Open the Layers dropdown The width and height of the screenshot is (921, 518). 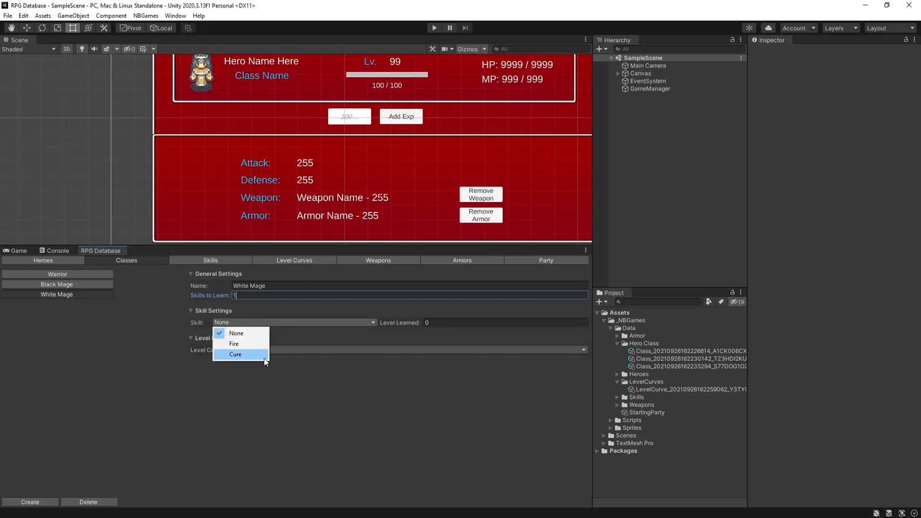coord(840,28)
